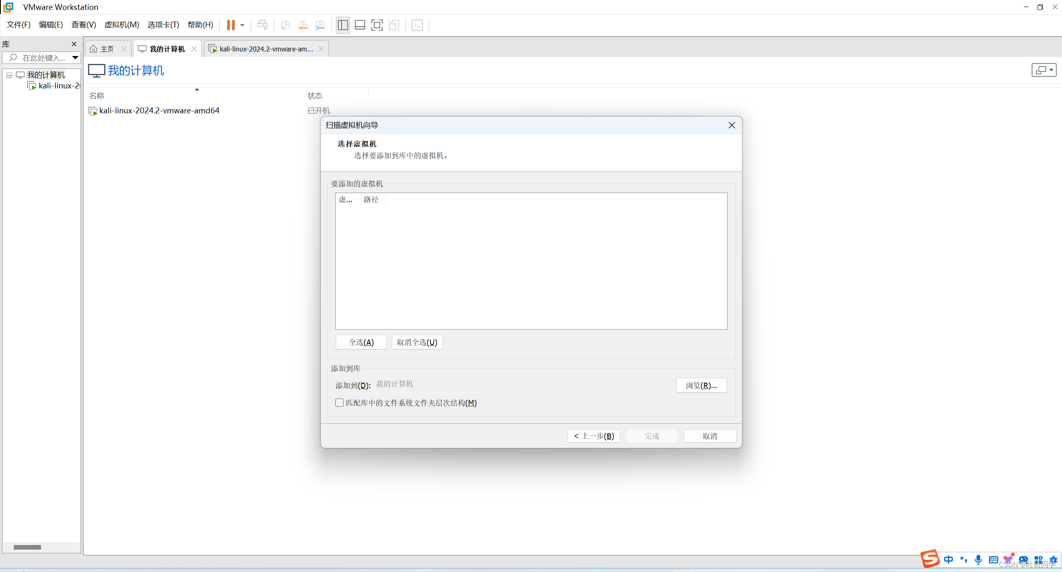This screenshot has width=1062, height=572.
Task: Close the 主页 tab
Action: click(124, 49)
